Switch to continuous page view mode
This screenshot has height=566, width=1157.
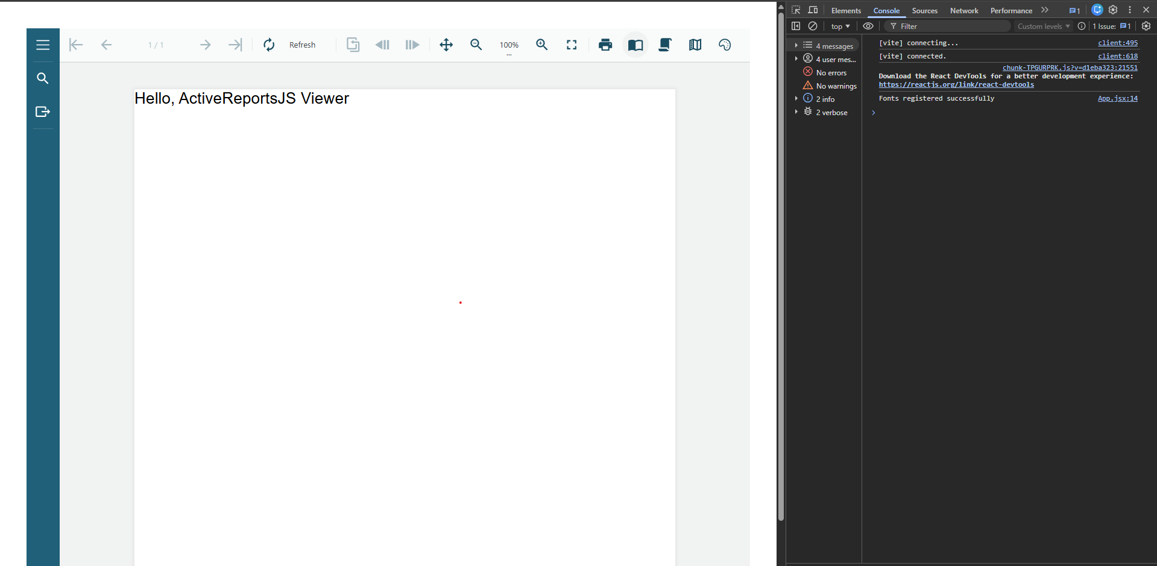pyautogui.click(x=665, y=45)
